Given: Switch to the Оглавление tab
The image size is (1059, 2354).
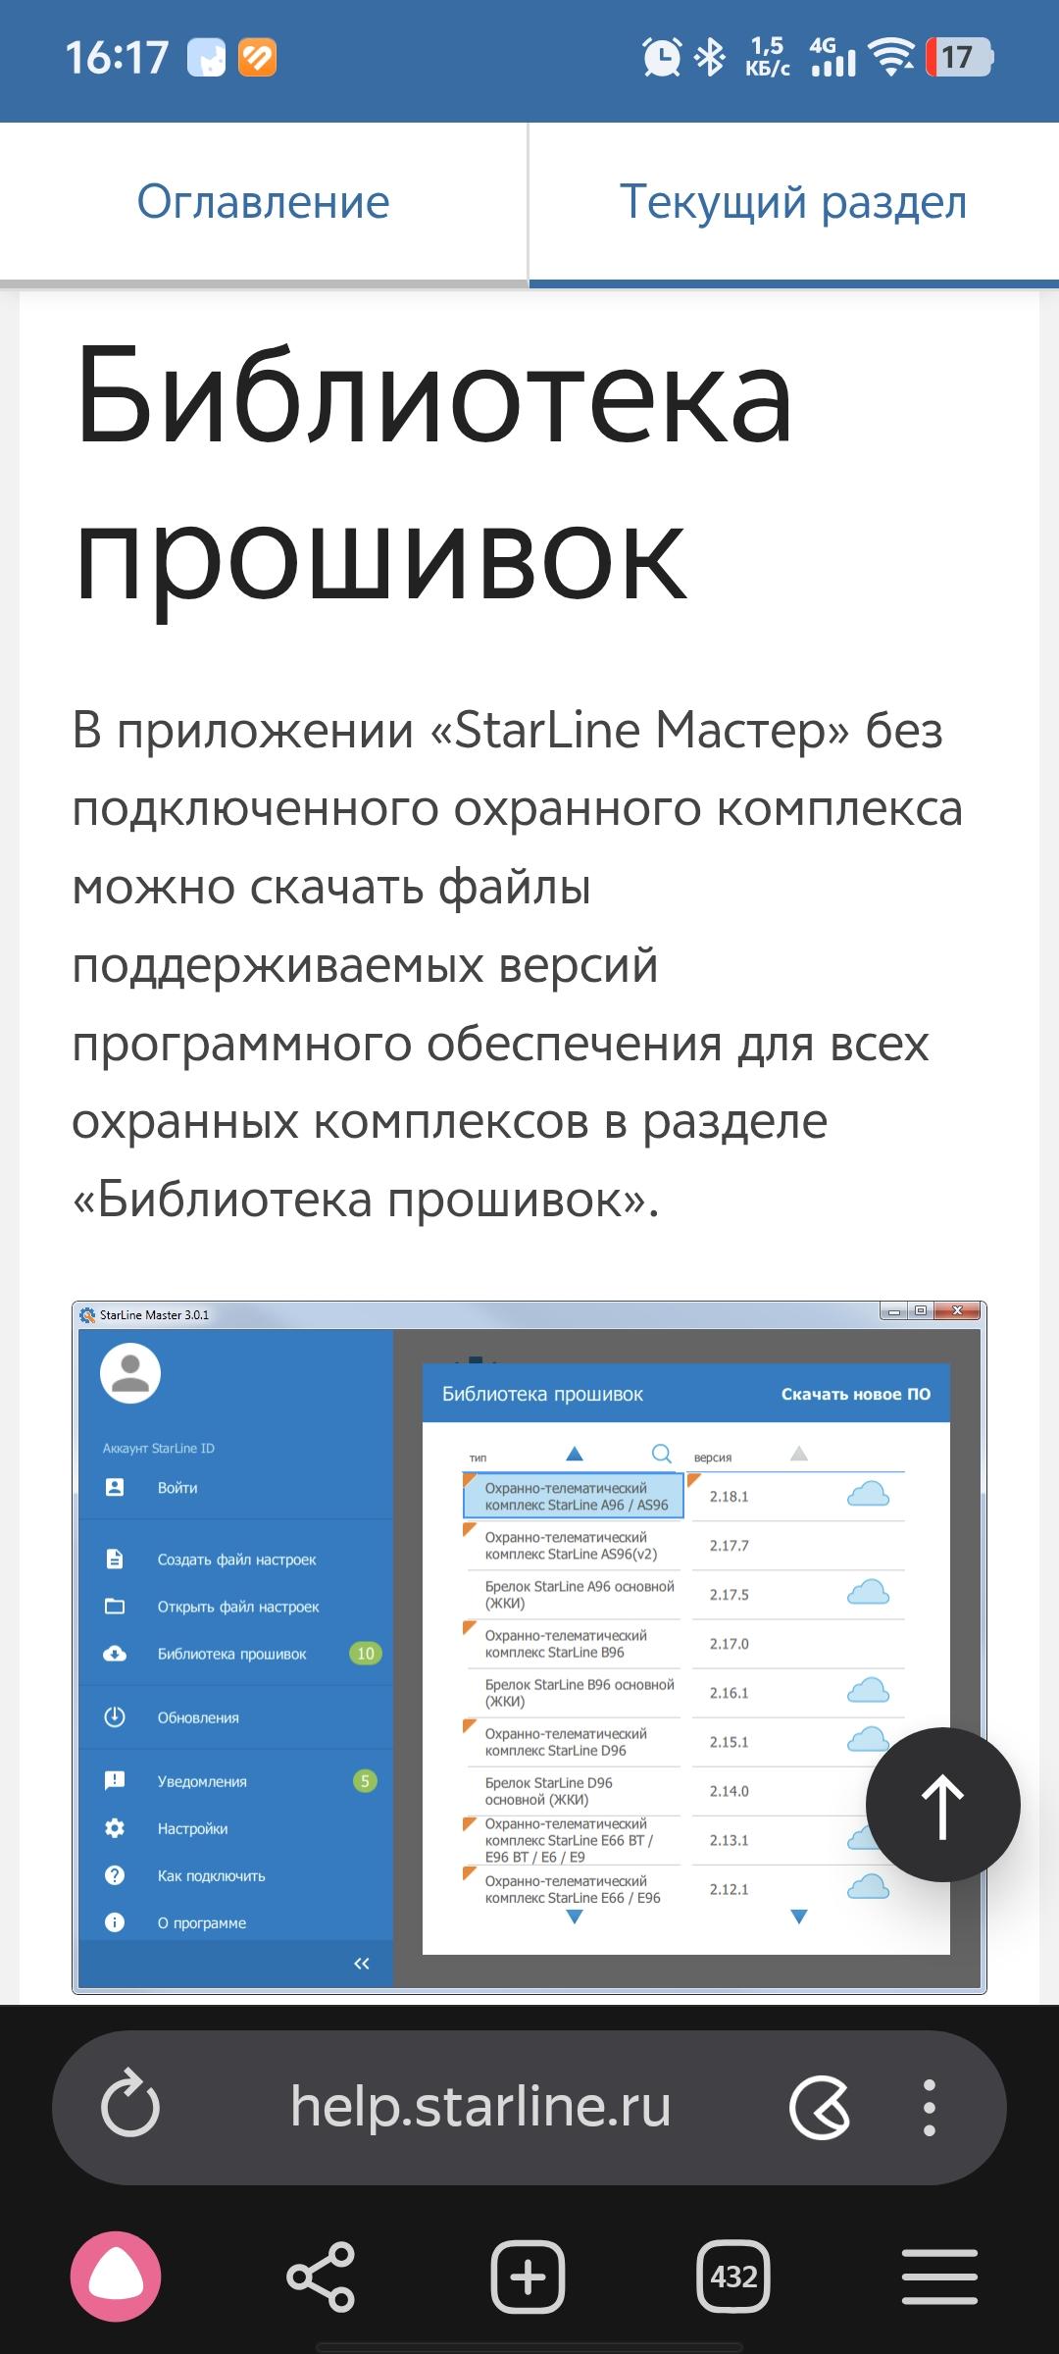Looking at the screenshot, I should click(x=263, y=202).
